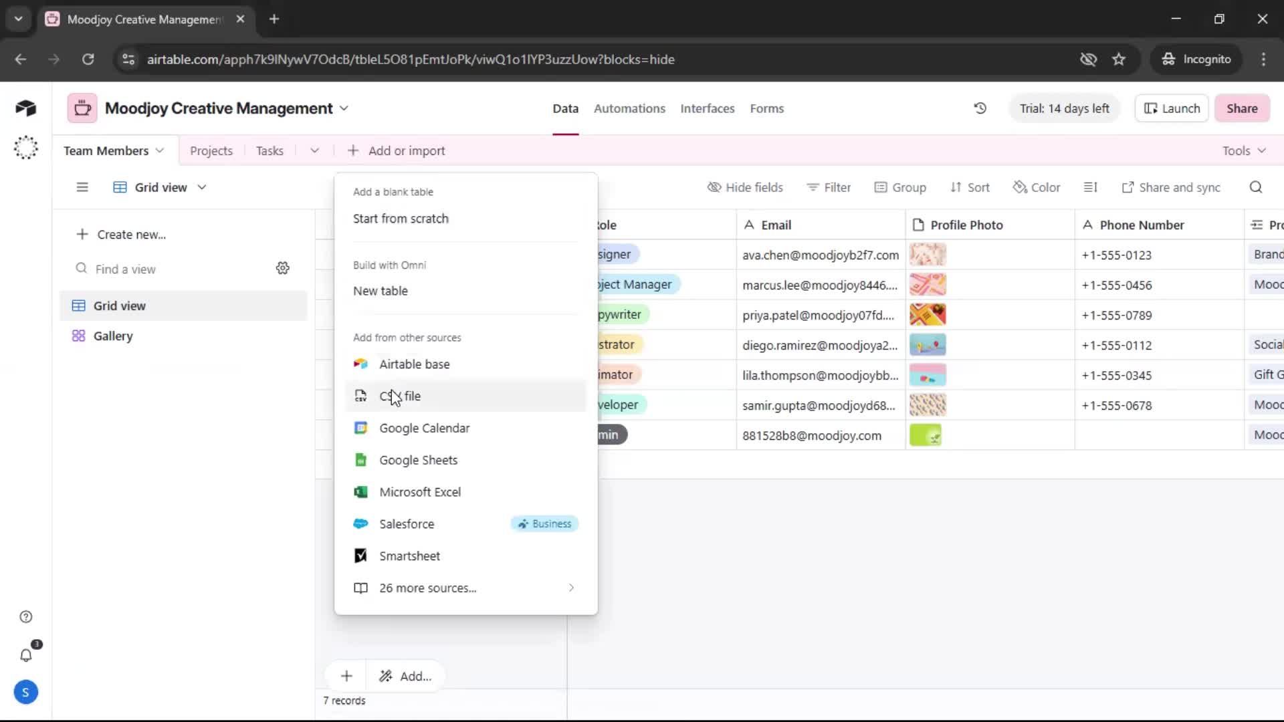Screen dimensions: 1284x722
Task: Click cell ava.chen@moodjoyb2f7.com
Action: point(821,255)
